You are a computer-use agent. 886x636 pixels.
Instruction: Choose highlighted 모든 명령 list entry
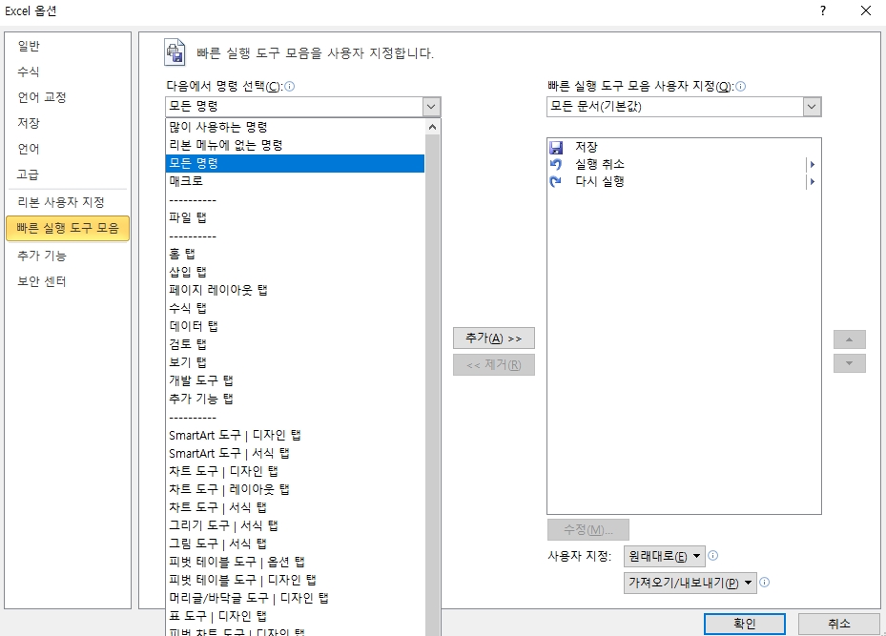point(295,163)
